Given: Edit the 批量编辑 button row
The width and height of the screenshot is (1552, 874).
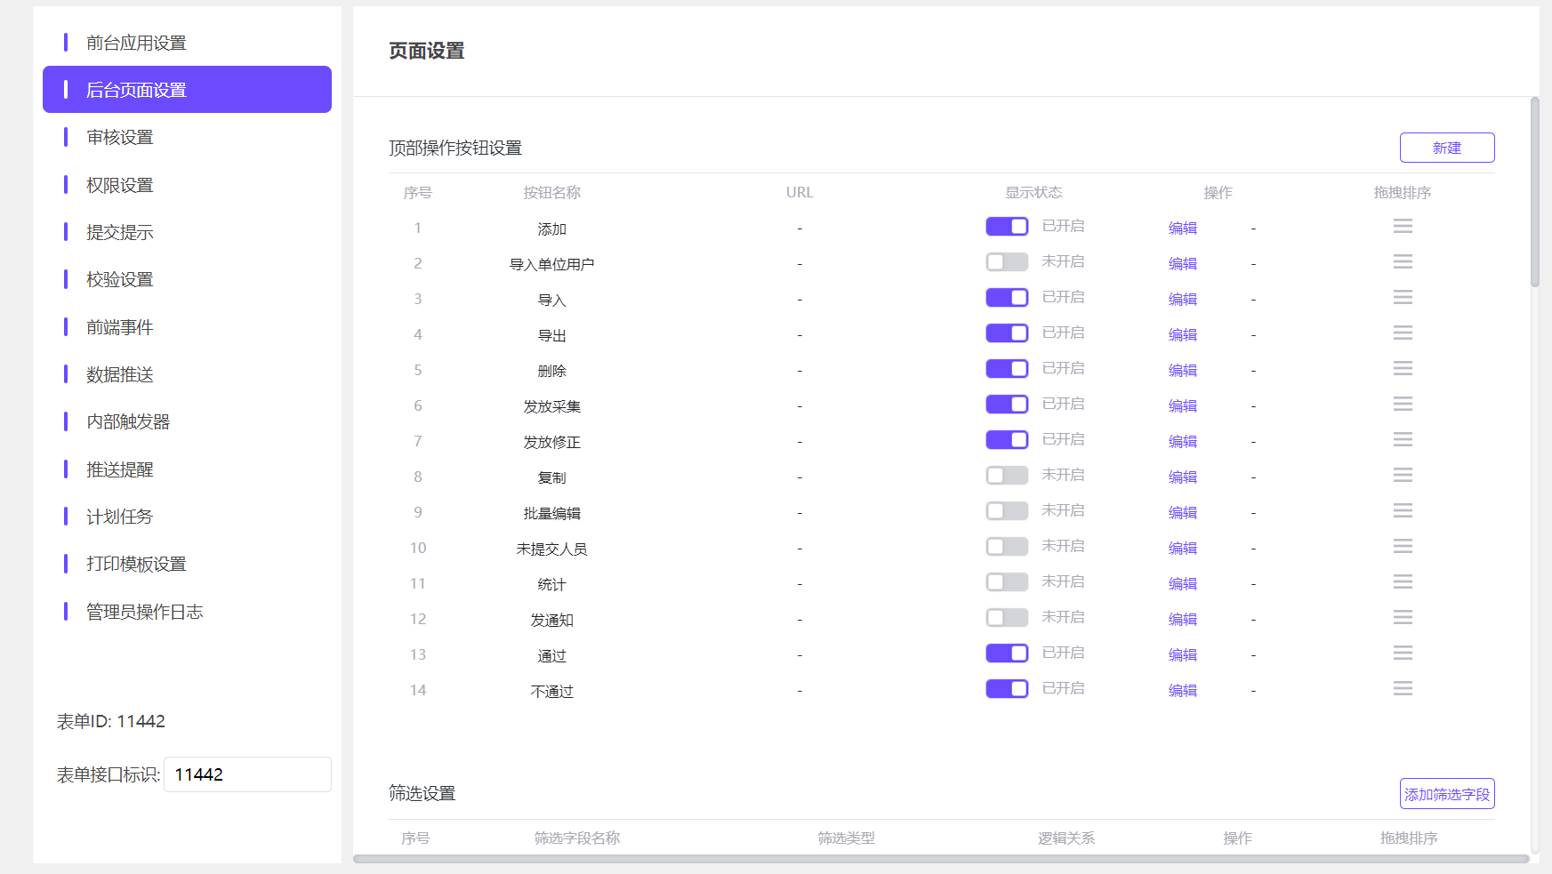Looking at the screenshot, I should 1182,513.
